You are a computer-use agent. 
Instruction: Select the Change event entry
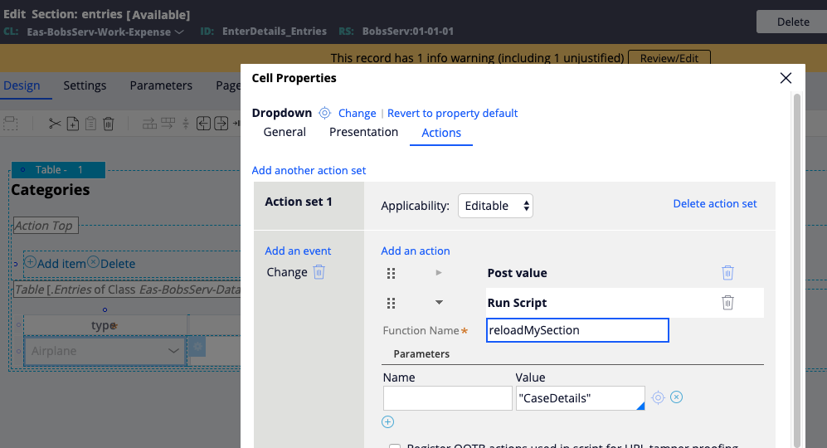(x=287, y=272)
